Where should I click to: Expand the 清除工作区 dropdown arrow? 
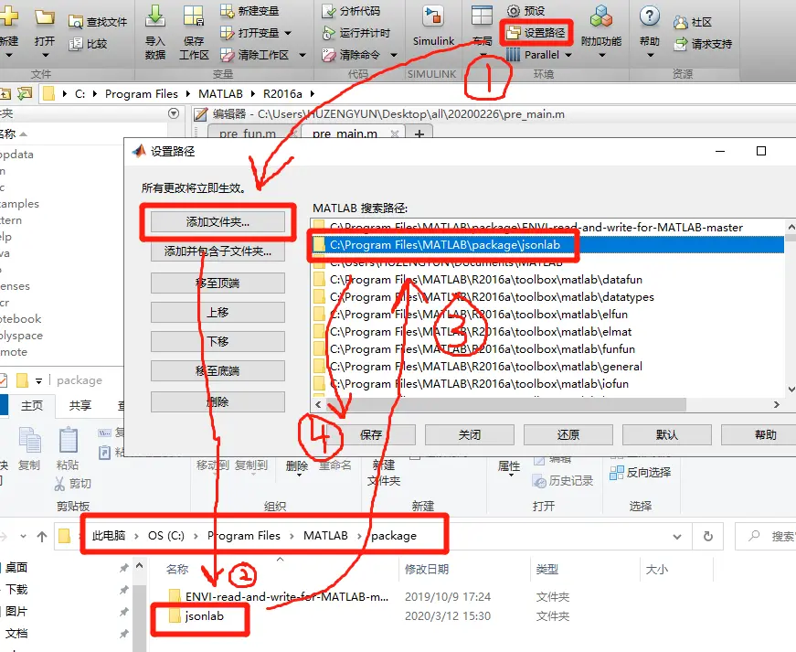(302, 55)
